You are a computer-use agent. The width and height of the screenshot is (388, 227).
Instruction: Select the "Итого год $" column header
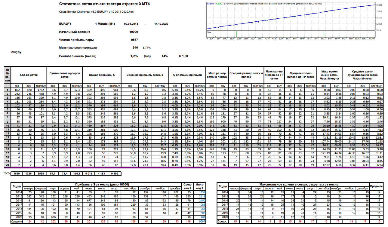pos(200,186)
